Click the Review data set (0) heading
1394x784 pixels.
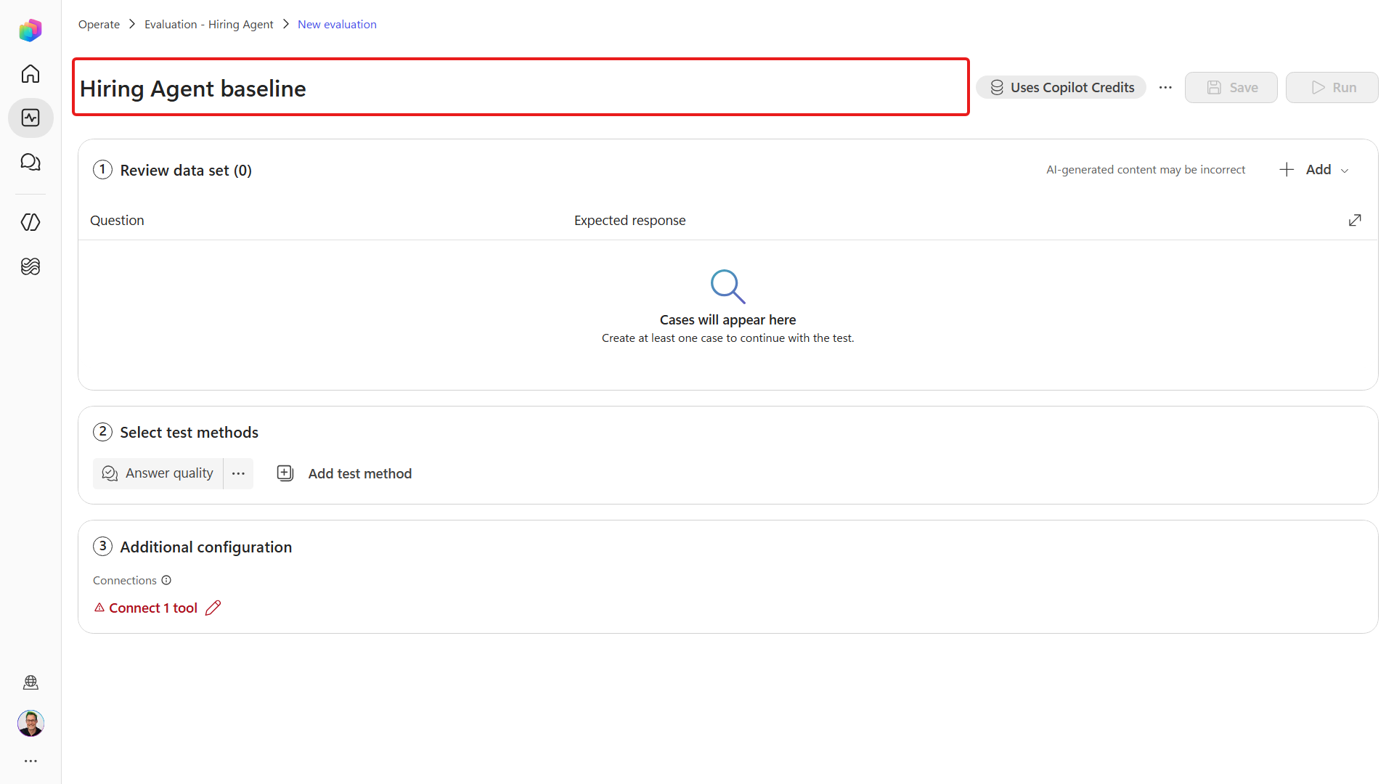tap(186, 171)
